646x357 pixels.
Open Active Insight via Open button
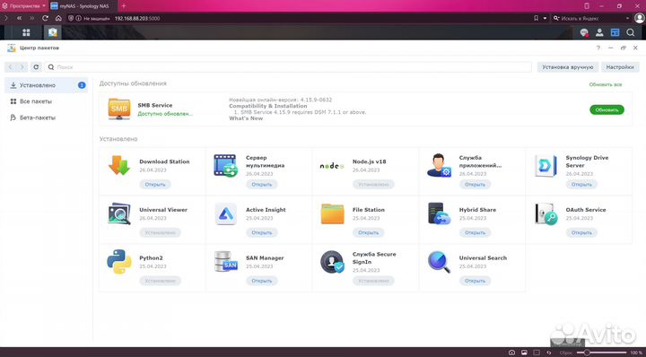(262, 232)
